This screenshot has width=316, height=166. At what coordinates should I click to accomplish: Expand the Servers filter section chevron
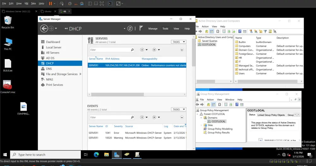point(182,50)
